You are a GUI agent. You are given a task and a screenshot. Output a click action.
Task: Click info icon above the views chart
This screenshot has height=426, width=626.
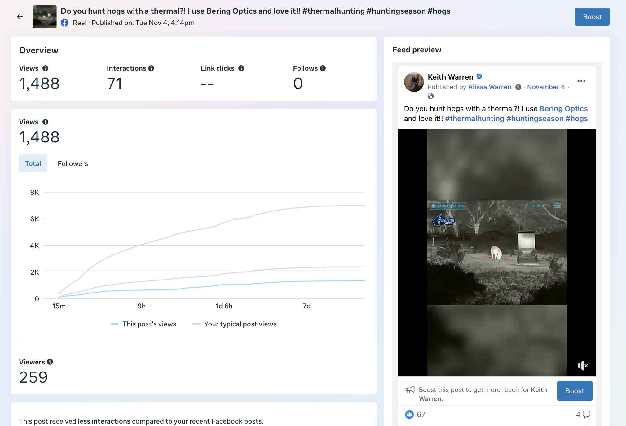(45, 122)
